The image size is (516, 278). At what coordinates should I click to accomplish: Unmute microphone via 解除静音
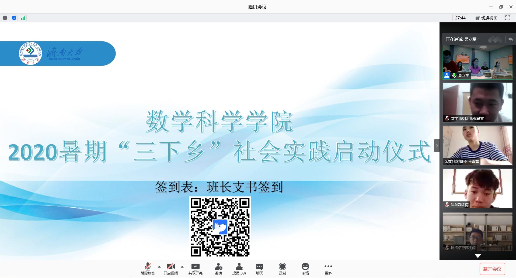[x=148, y=269]
